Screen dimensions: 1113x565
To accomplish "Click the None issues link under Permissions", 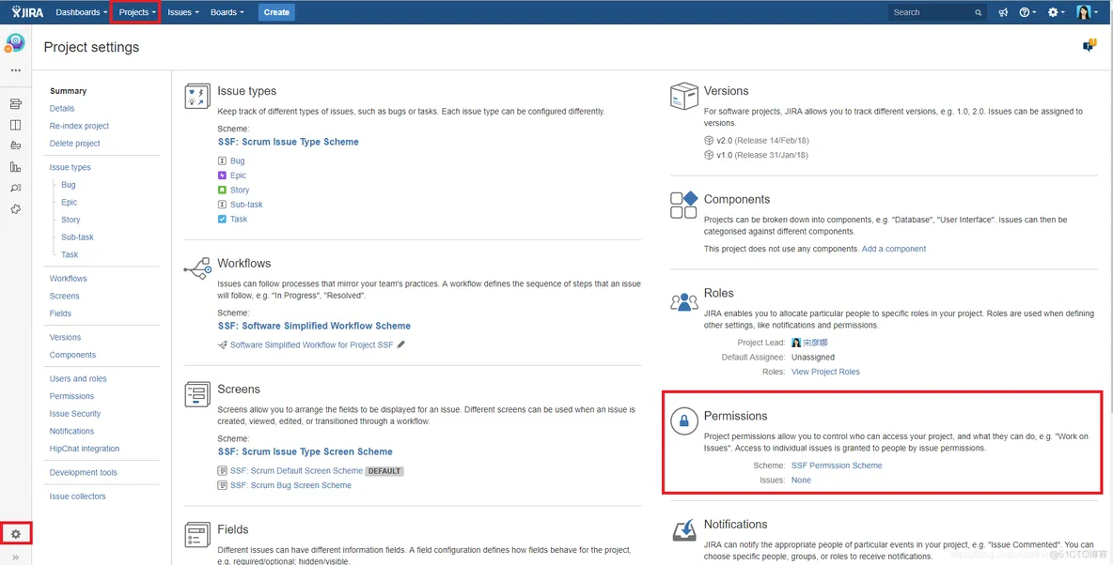I will pyautogui.click(x=802, y=480).
